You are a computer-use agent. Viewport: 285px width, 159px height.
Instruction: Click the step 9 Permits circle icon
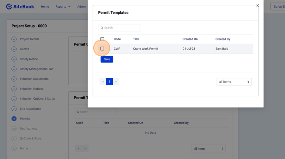tap(14, 119)
